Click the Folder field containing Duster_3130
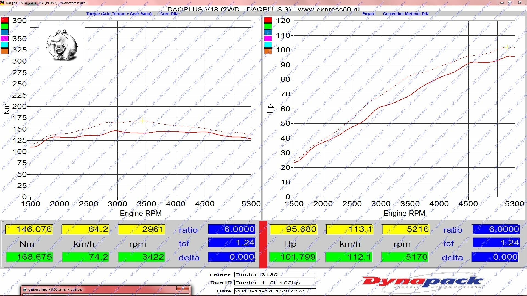This screenshot has height=296, width=527. (275, 275)
